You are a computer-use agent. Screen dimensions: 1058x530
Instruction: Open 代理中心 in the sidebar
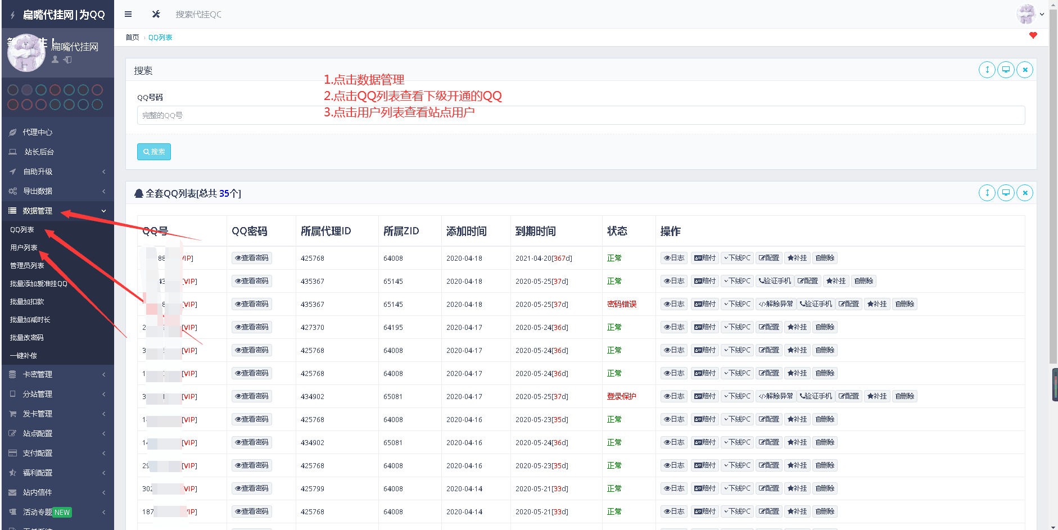click(57, 132)
